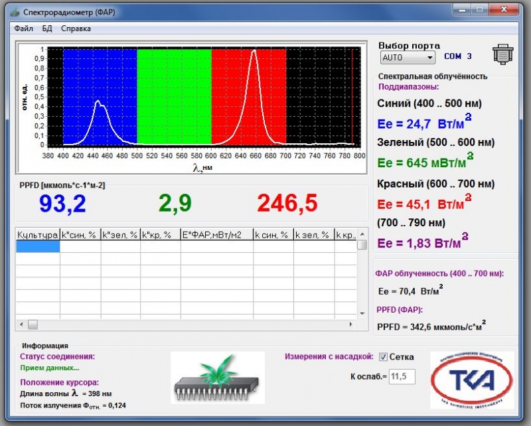Click the k"син, % column header
The width and height of the screenshot is (531, 426).
click(80, 235)
